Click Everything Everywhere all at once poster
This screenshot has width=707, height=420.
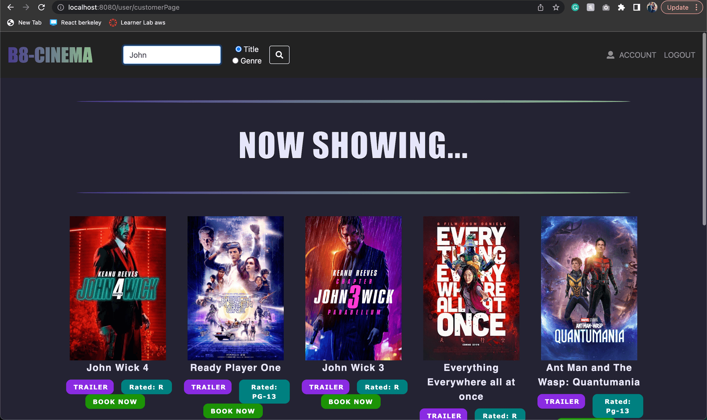coord(471,288)
